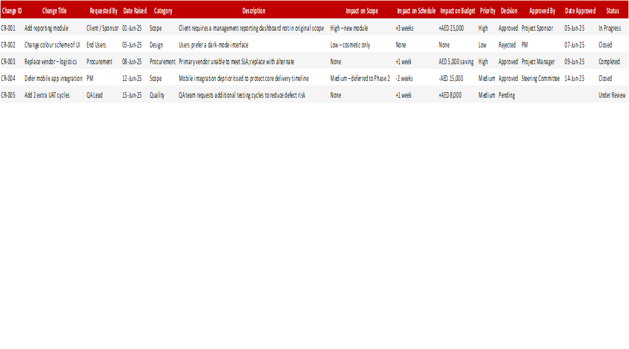Click the 'Project Manager' approver cell
This screenshot has width=629, height=349.
tap(538, 62)
